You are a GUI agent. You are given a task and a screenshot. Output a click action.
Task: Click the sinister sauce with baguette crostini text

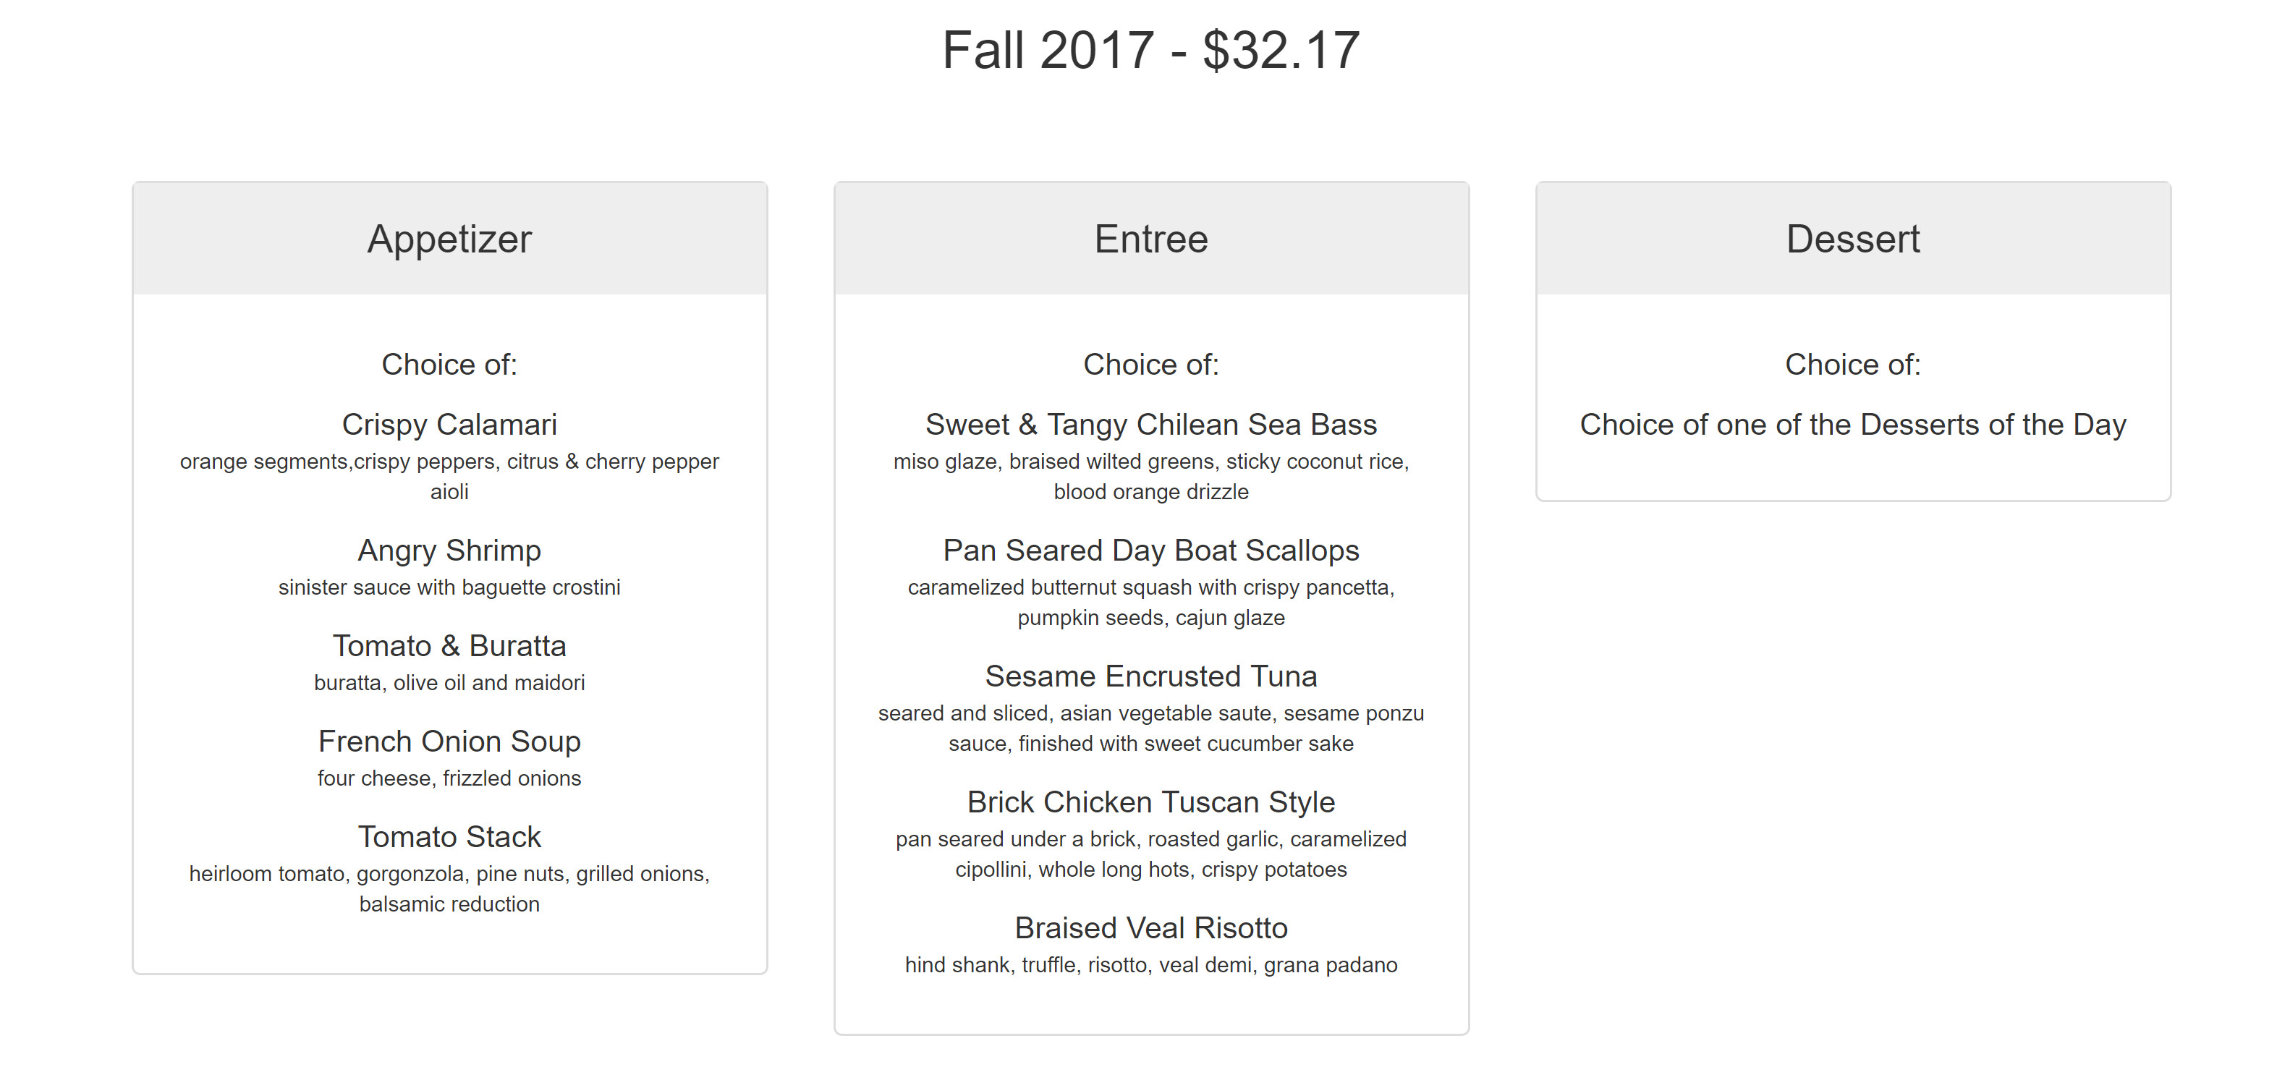(x=449, y=588)
